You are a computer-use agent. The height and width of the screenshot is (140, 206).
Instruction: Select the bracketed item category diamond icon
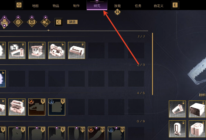click(x=32, y=22)
